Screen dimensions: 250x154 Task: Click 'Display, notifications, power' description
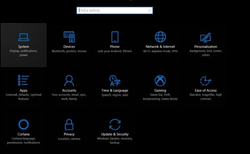point(23,53)
